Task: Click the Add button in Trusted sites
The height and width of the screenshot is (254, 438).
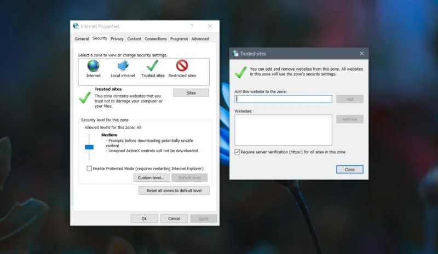Action: click(350, 99)
